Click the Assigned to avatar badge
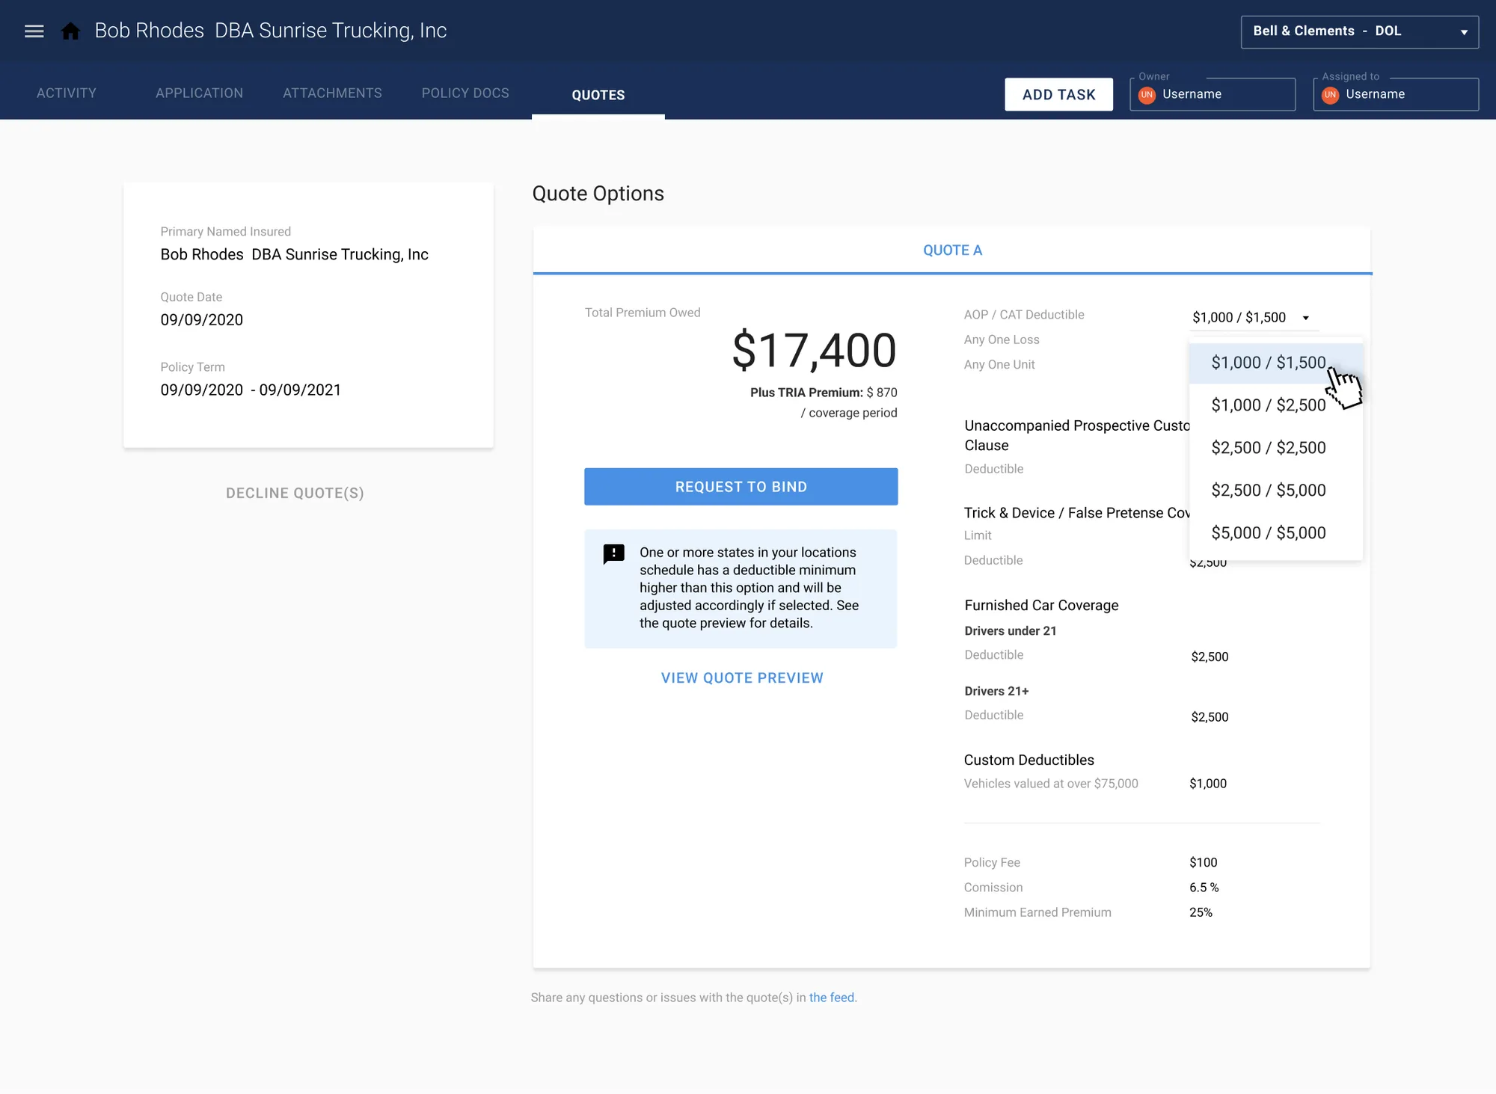This screenshot has height=1094, width=1496. pyautogui.click(x=1330, y=95)
